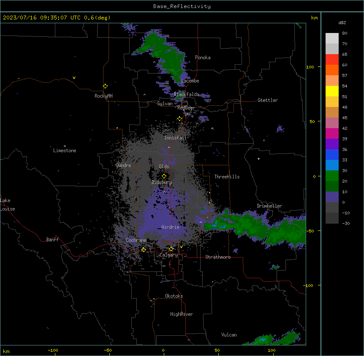Click the blue 36 dBZ legend swatch
This screenshot has height=356, width=364.
click(332, 154)
